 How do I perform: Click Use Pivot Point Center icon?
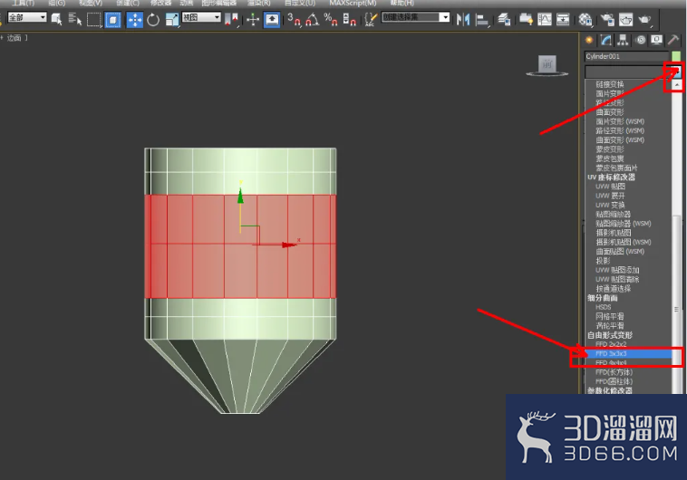pos(231,19)
